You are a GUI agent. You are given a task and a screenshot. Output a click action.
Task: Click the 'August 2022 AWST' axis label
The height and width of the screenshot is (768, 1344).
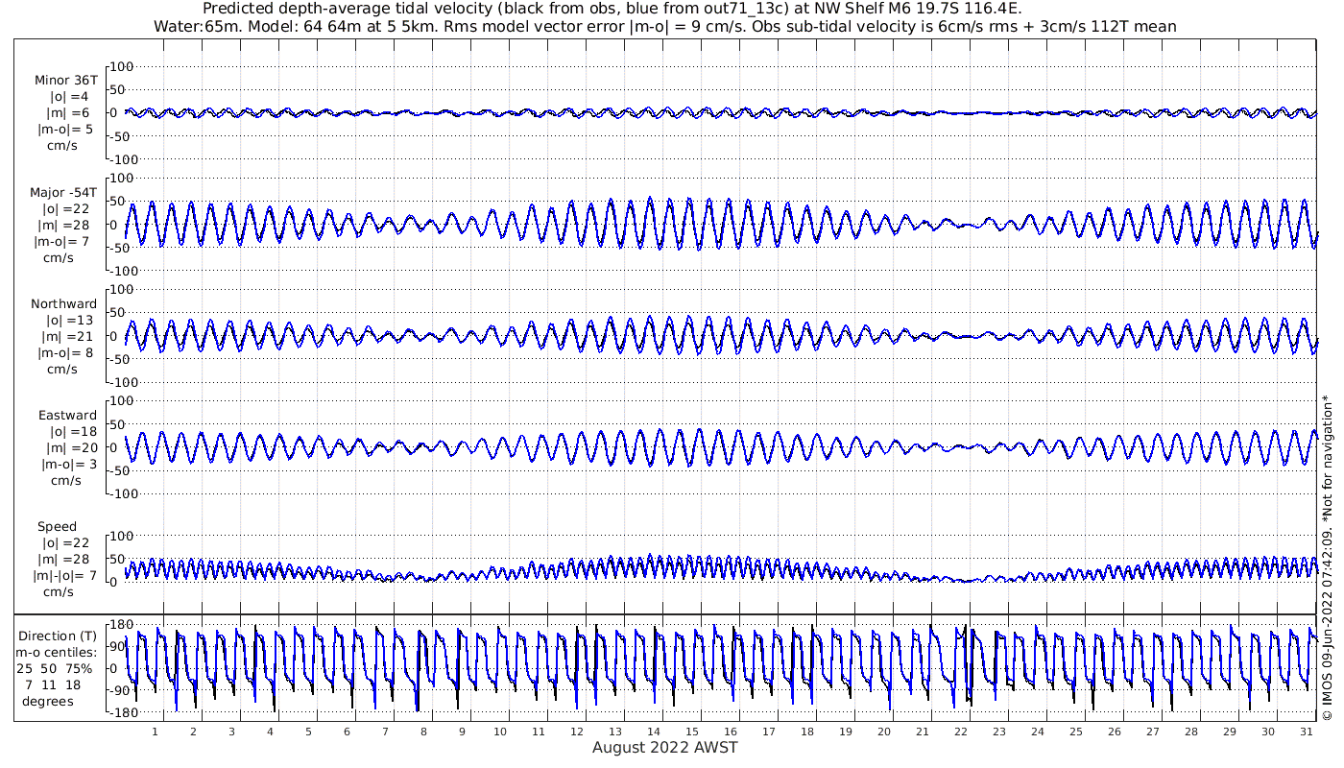coord(665,748)
